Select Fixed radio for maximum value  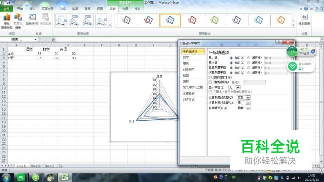tap(249, 63)
